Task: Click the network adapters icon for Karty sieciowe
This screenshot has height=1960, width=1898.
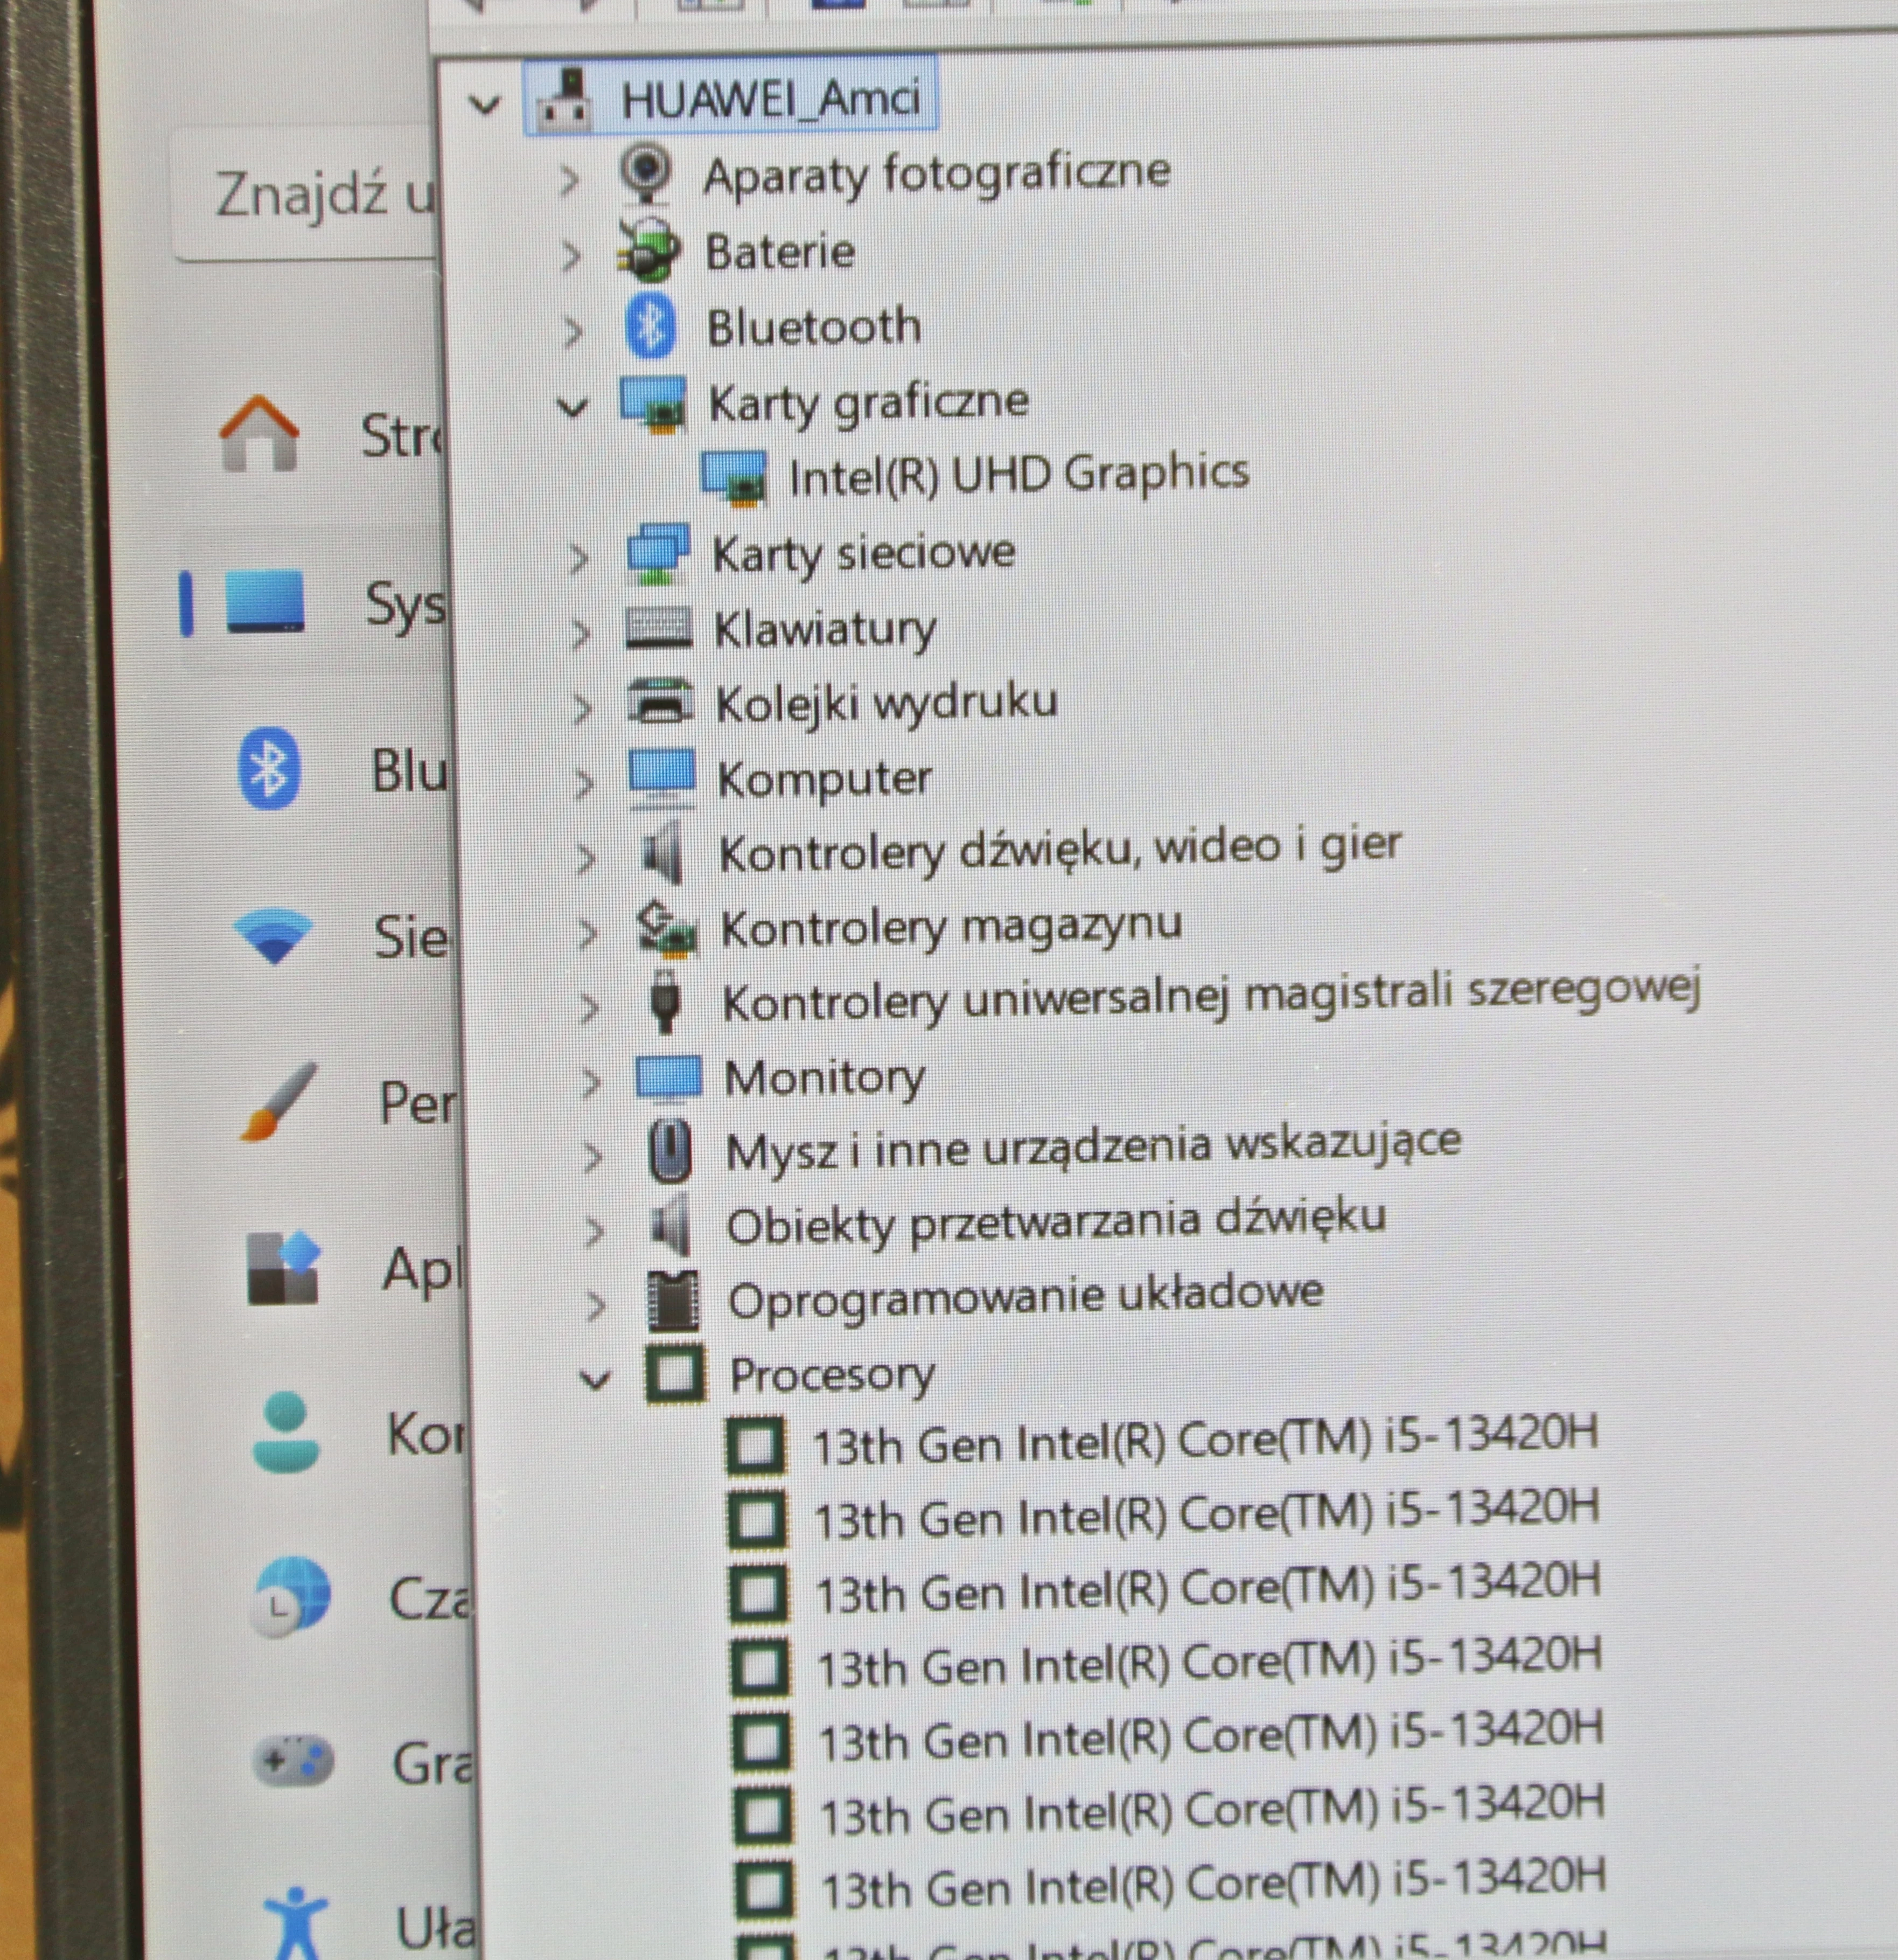Action: point(658,553)
